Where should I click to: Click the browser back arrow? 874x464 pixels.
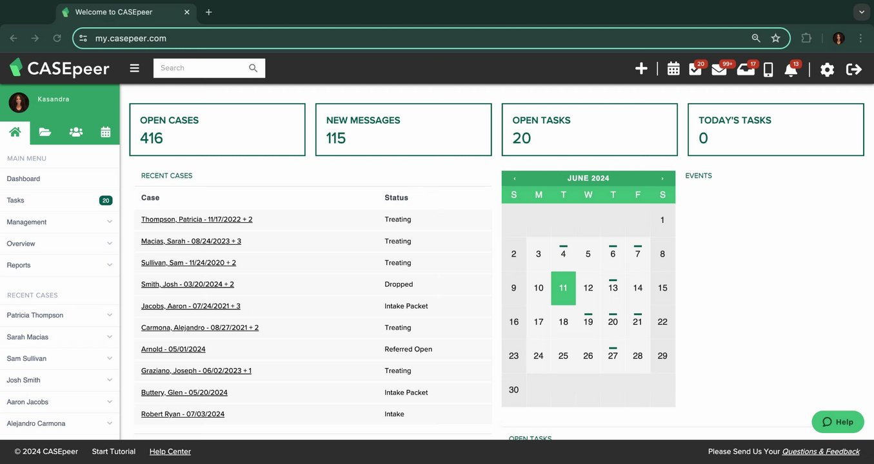[14, 38]
